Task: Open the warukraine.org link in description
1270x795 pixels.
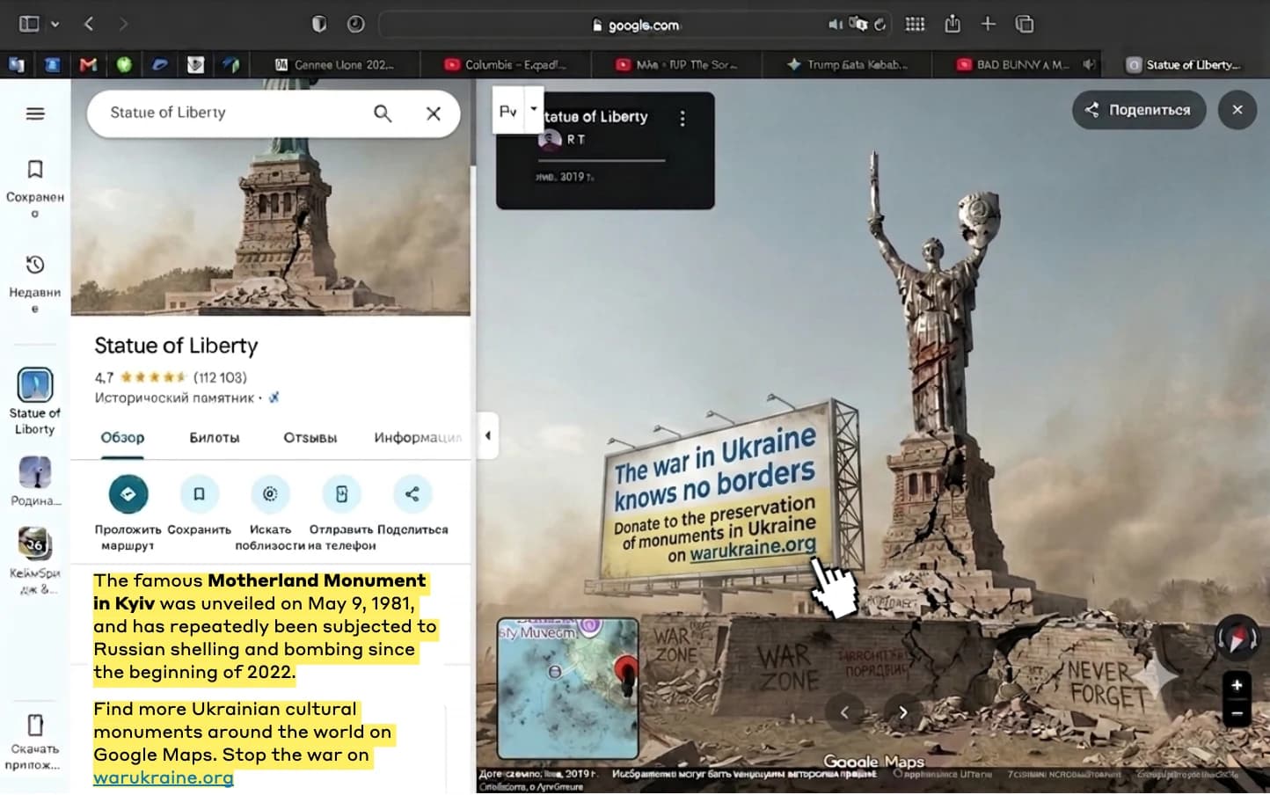Action: click(x=164, y=778)
